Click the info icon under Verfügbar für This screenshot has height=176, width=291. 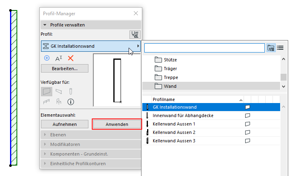click(x=71, y=101)
